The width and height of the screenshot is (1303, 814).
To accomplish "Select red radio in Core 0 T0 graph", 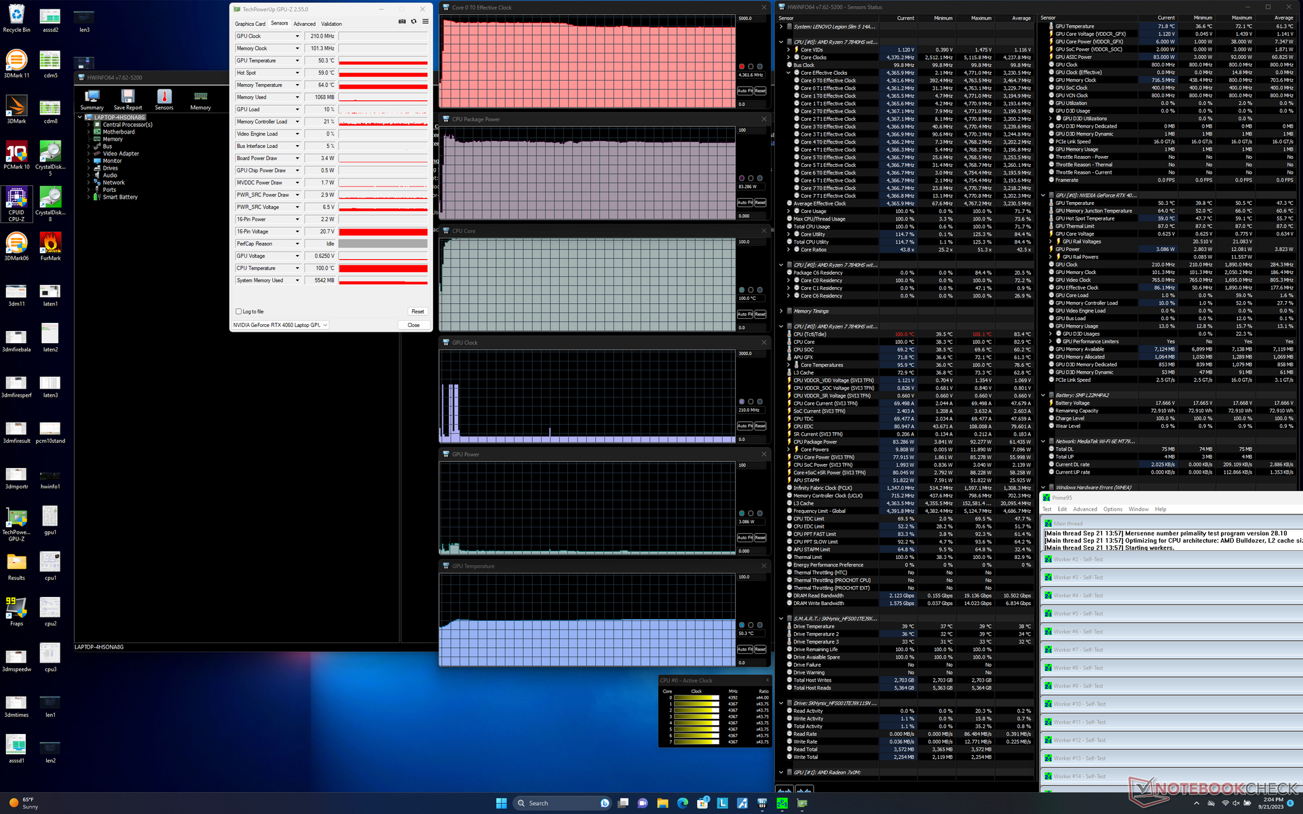I will [742, 66].
